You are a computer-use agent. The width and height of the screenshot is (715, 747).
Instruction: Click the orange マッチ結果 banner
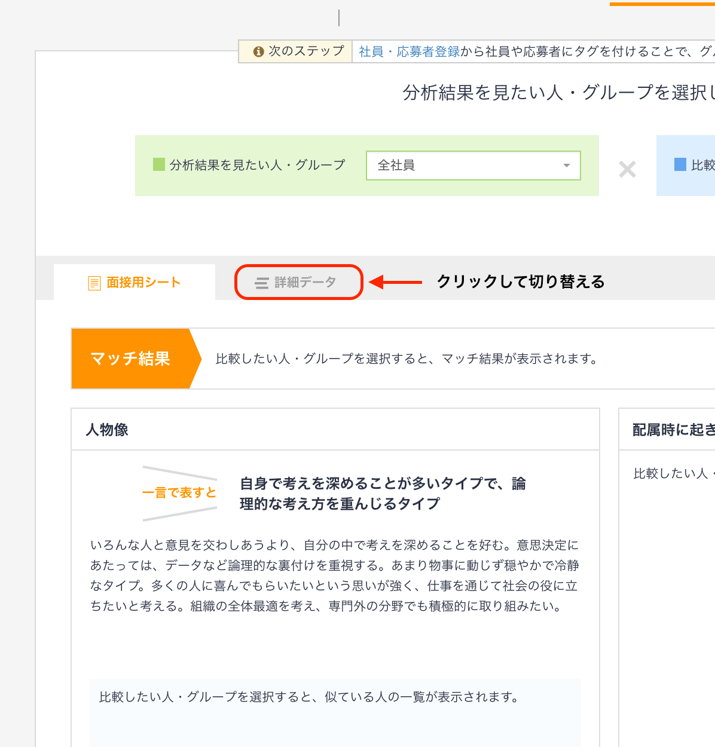(x=130, y=359)
